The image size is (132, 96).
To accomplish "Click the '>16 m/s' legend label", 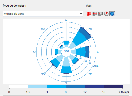I will pyautogui.click(x=124, y=92).
